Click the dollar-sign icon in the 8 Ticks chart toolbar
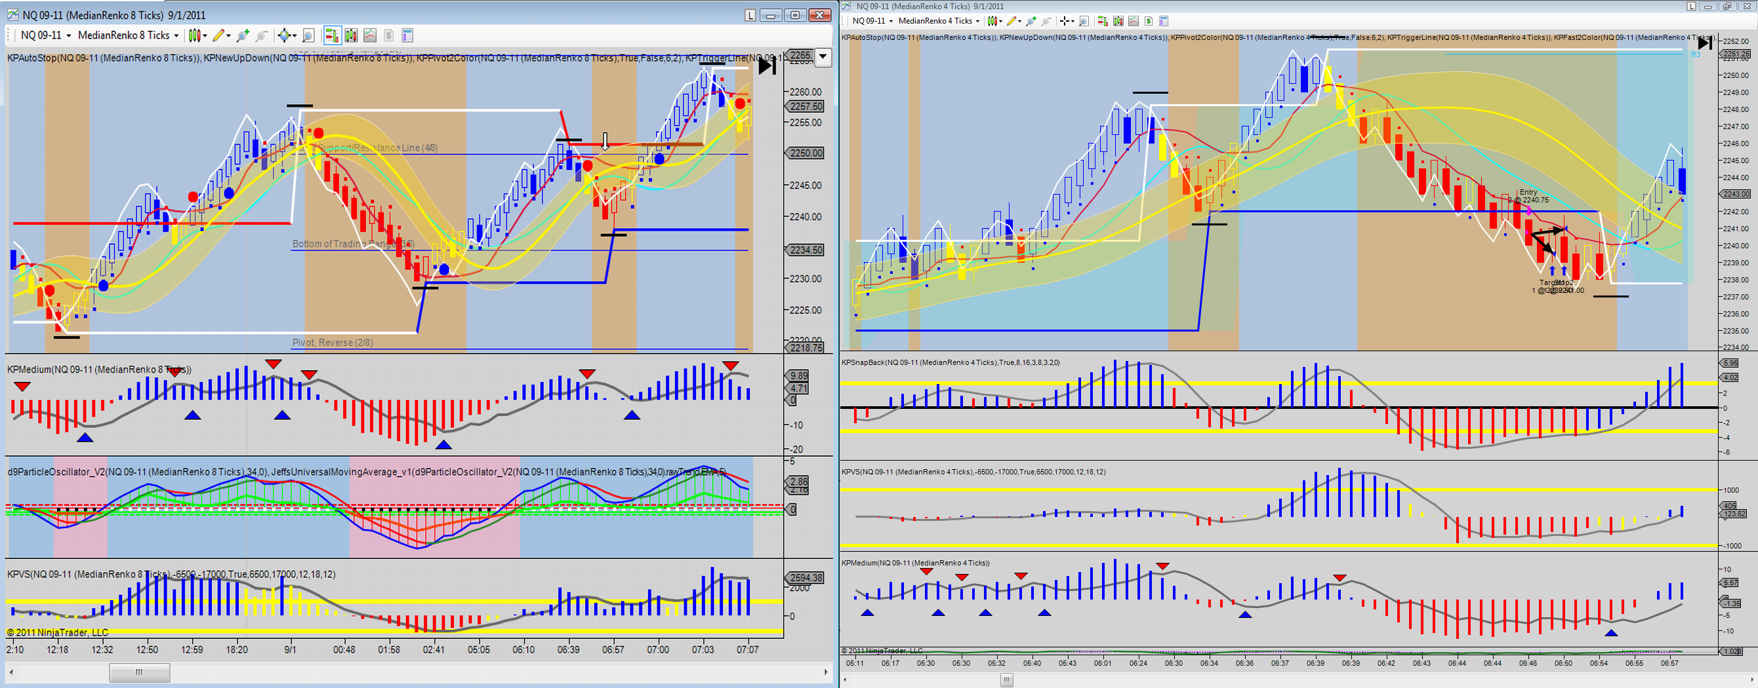The width and height of the screenshot is (1758, 688). (388, 35)
